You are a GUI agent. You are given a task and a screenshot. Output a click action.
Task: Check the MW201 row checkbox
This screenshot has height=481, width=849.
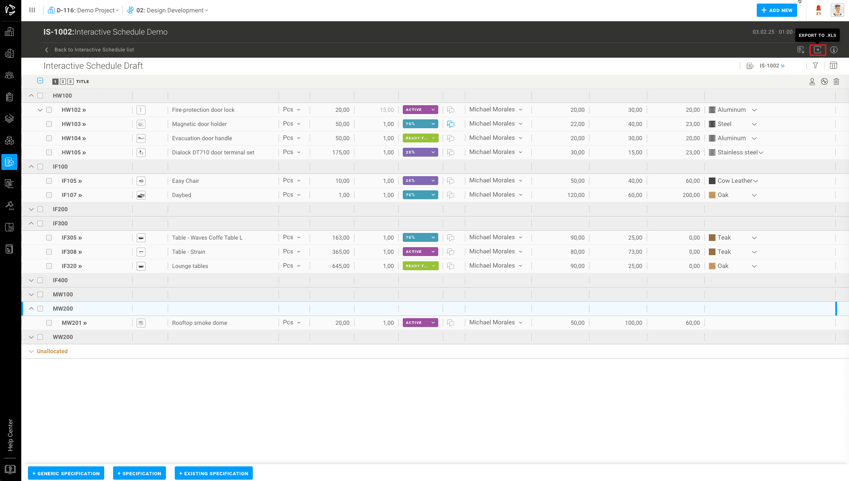[49, 323]
